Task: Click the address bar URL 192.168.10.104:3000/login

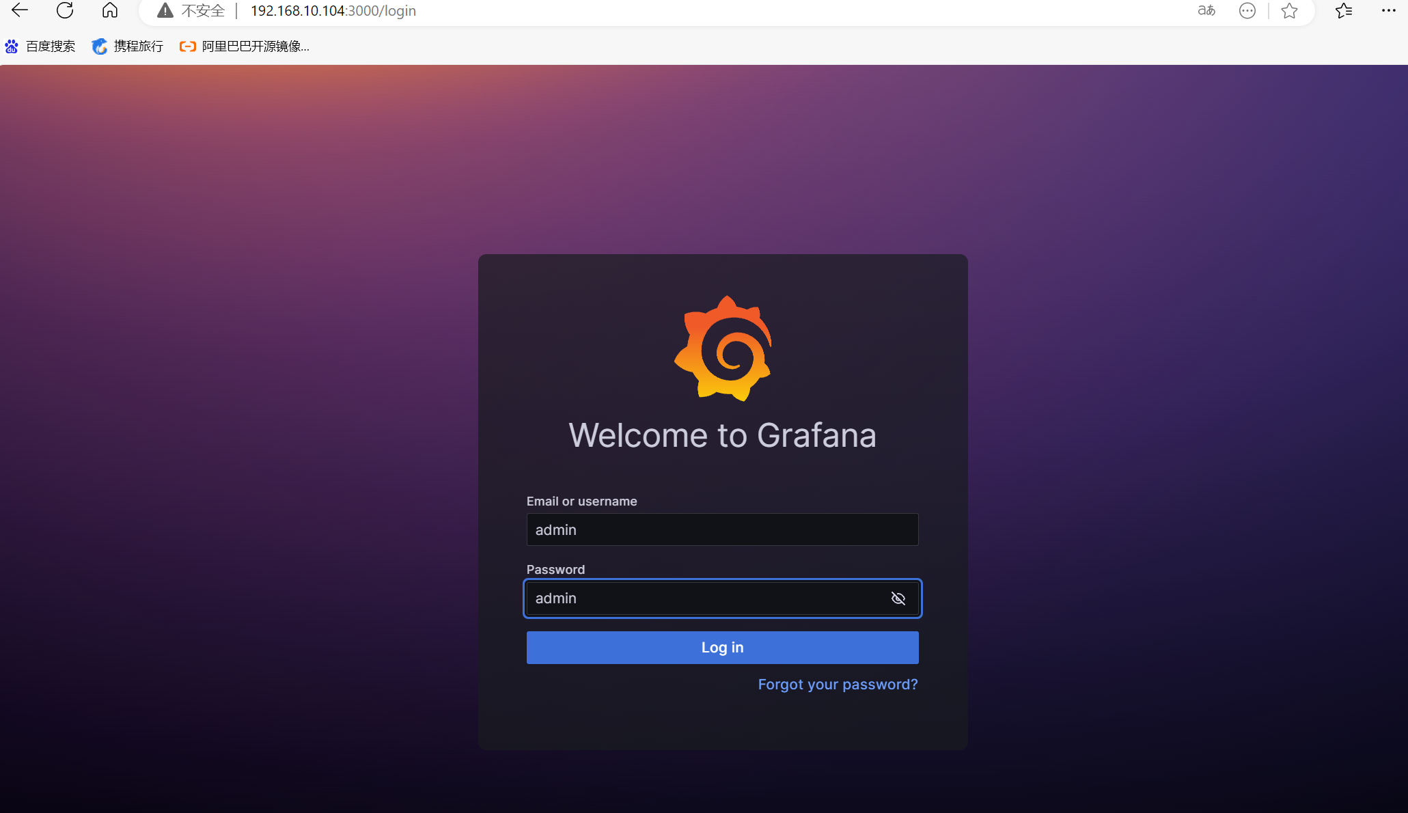Action: 333,11
